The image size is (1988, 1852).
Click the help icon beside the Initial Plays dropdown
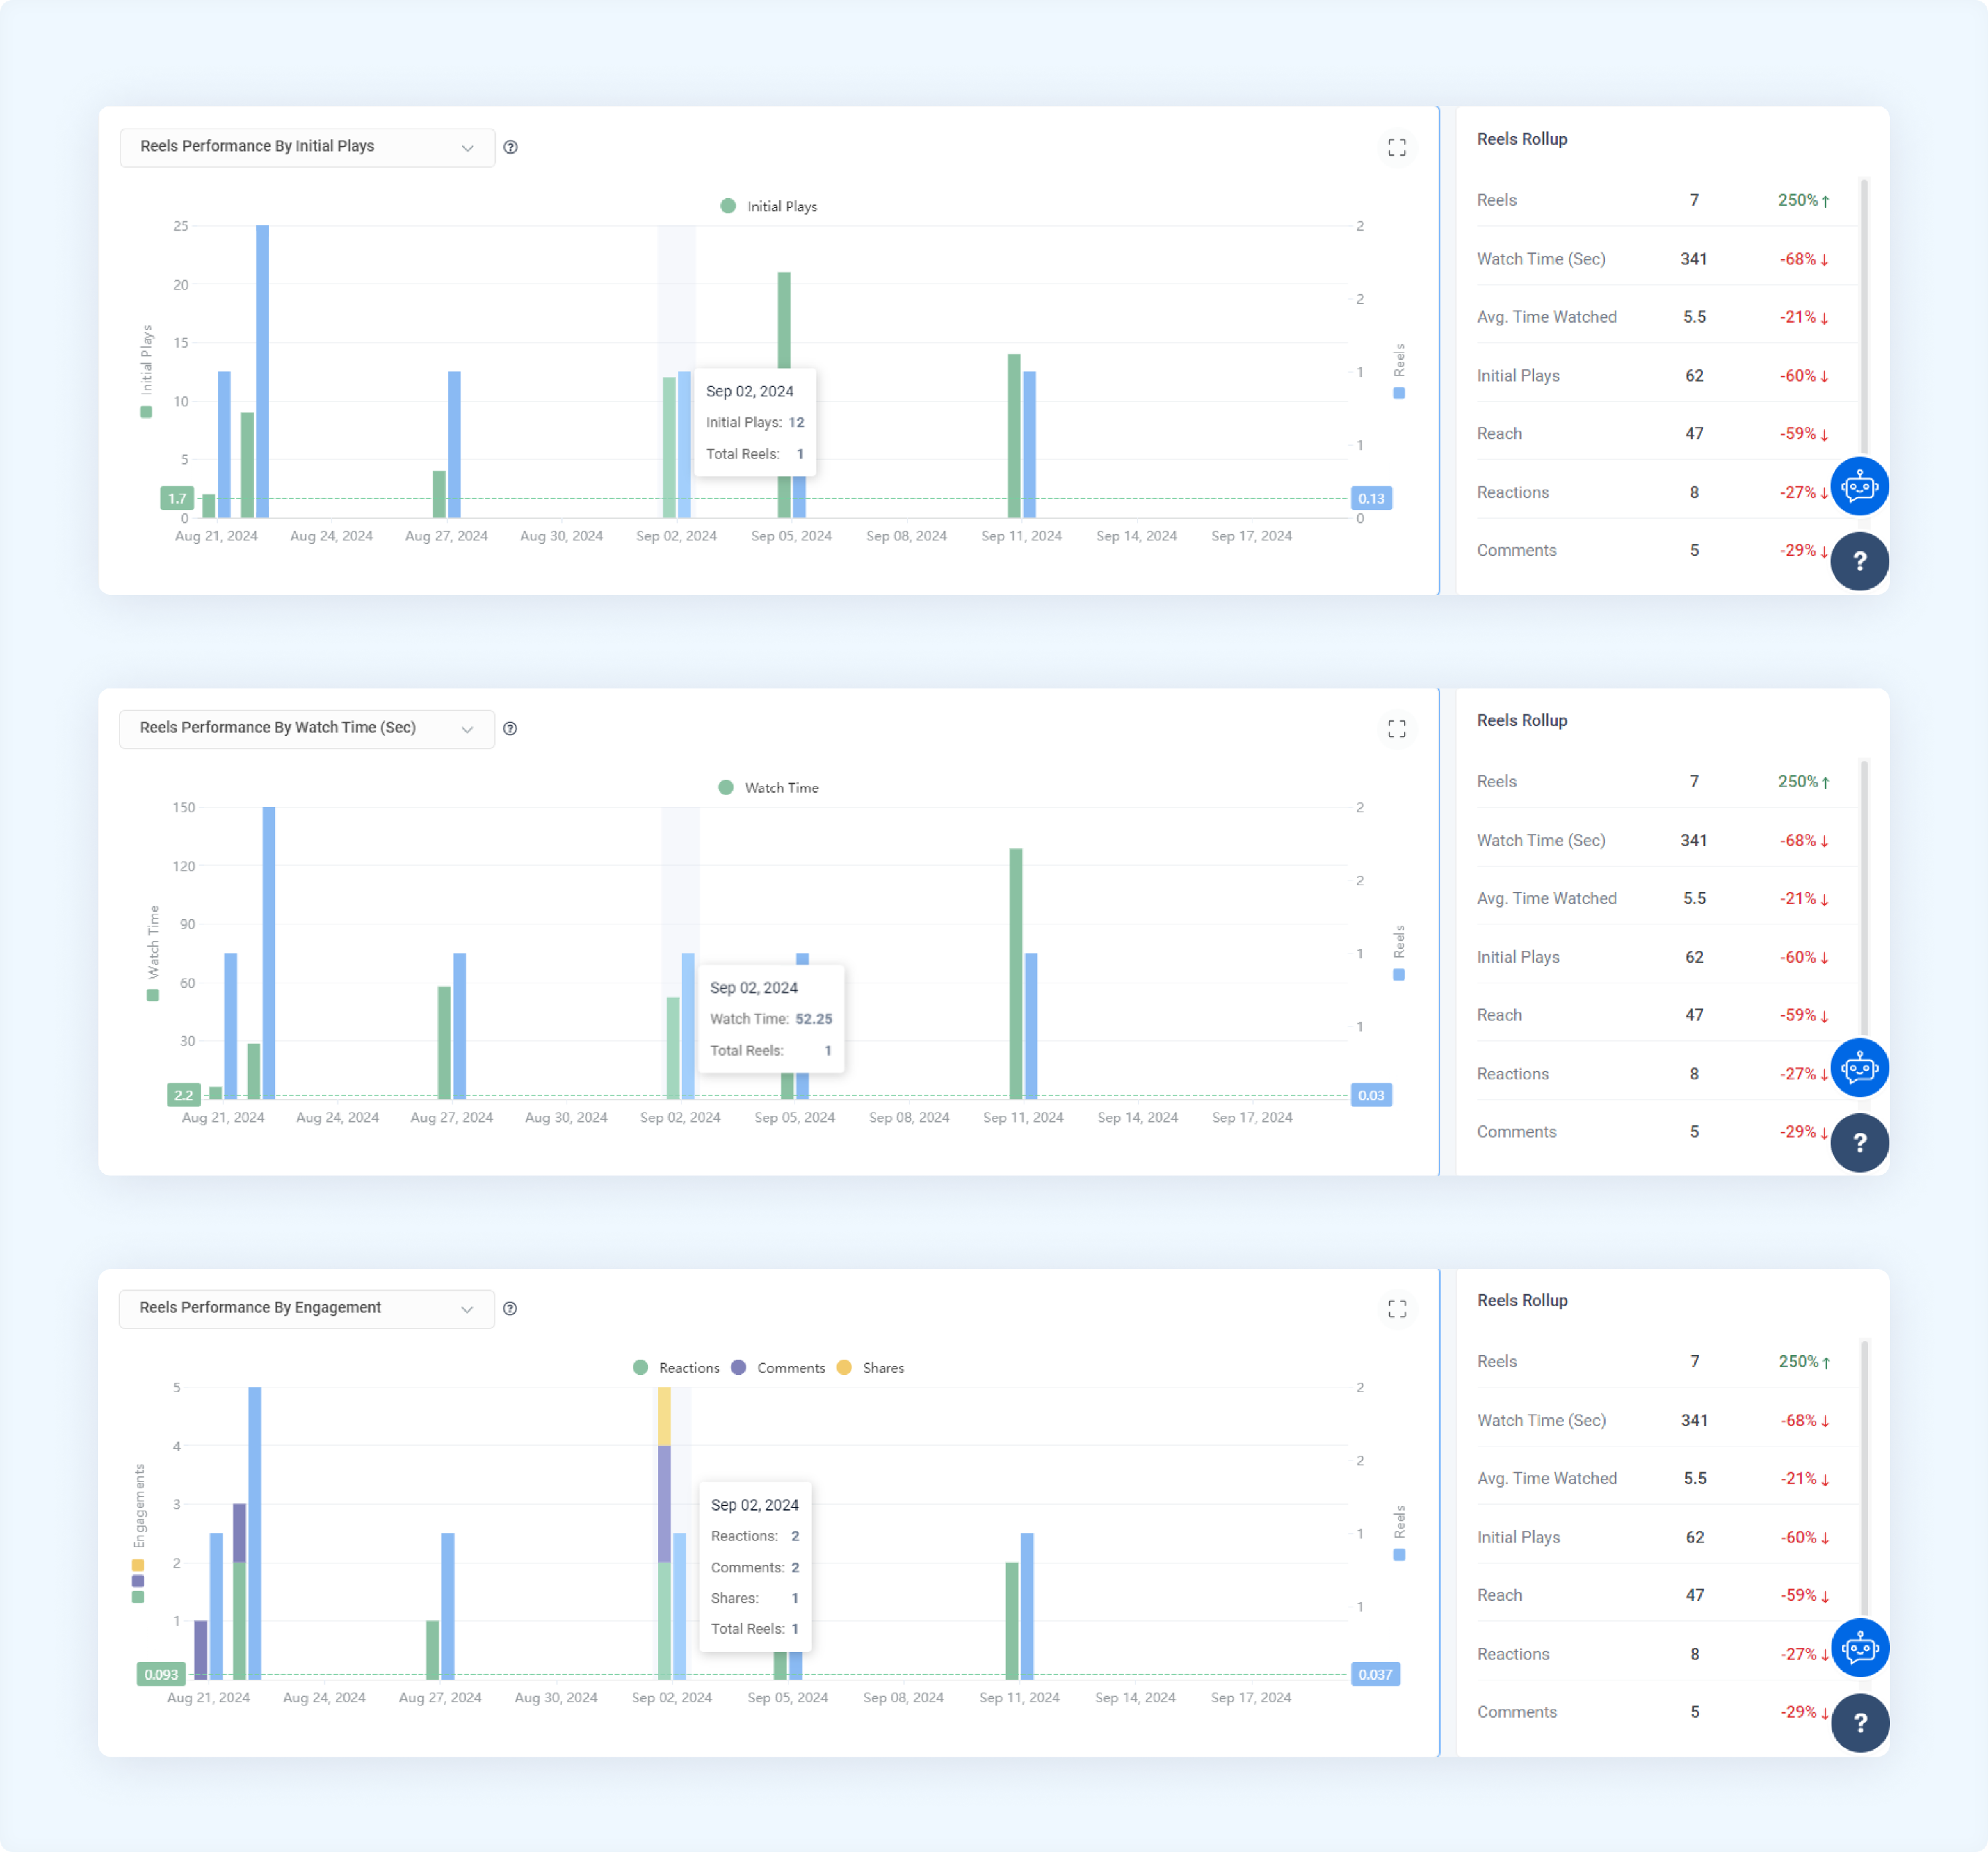click(511, 147)
